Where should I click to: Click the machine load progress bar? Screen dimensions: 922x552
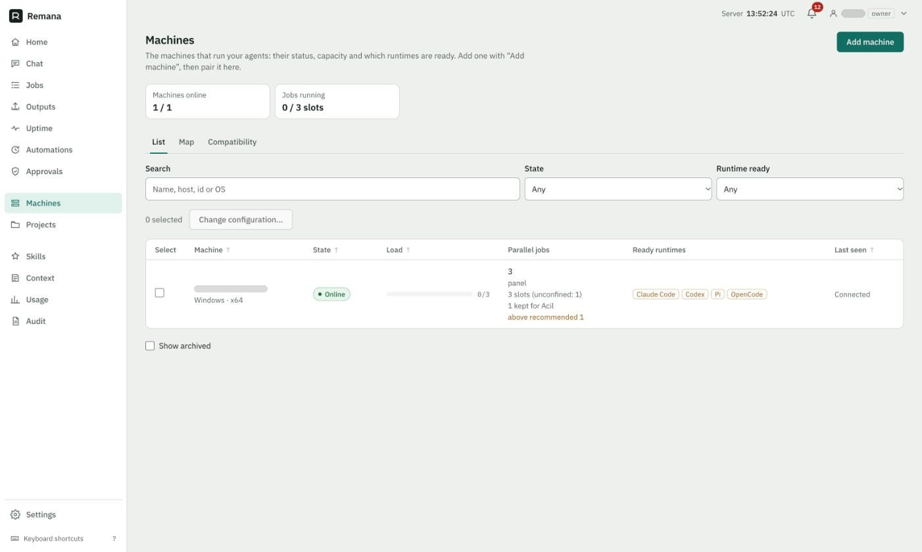tap(429, 294)
